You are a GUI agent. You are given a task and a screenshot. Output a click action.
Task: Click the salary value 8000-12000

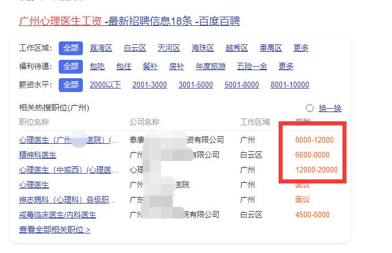314,140
